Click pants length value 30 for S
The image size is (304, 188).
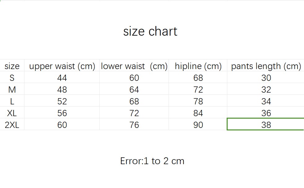[266, 77]
